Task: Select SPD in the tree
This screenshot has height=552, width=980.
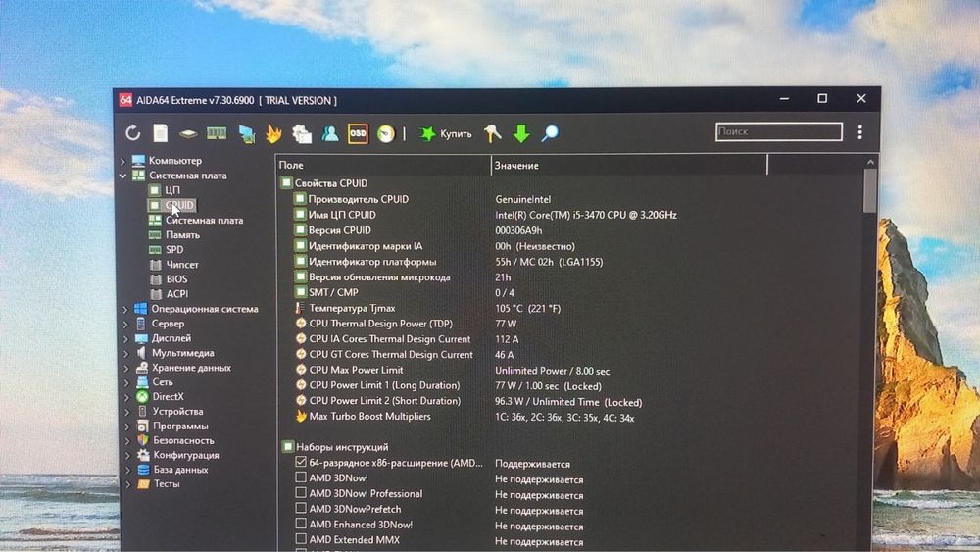Action: coord(174,249)
